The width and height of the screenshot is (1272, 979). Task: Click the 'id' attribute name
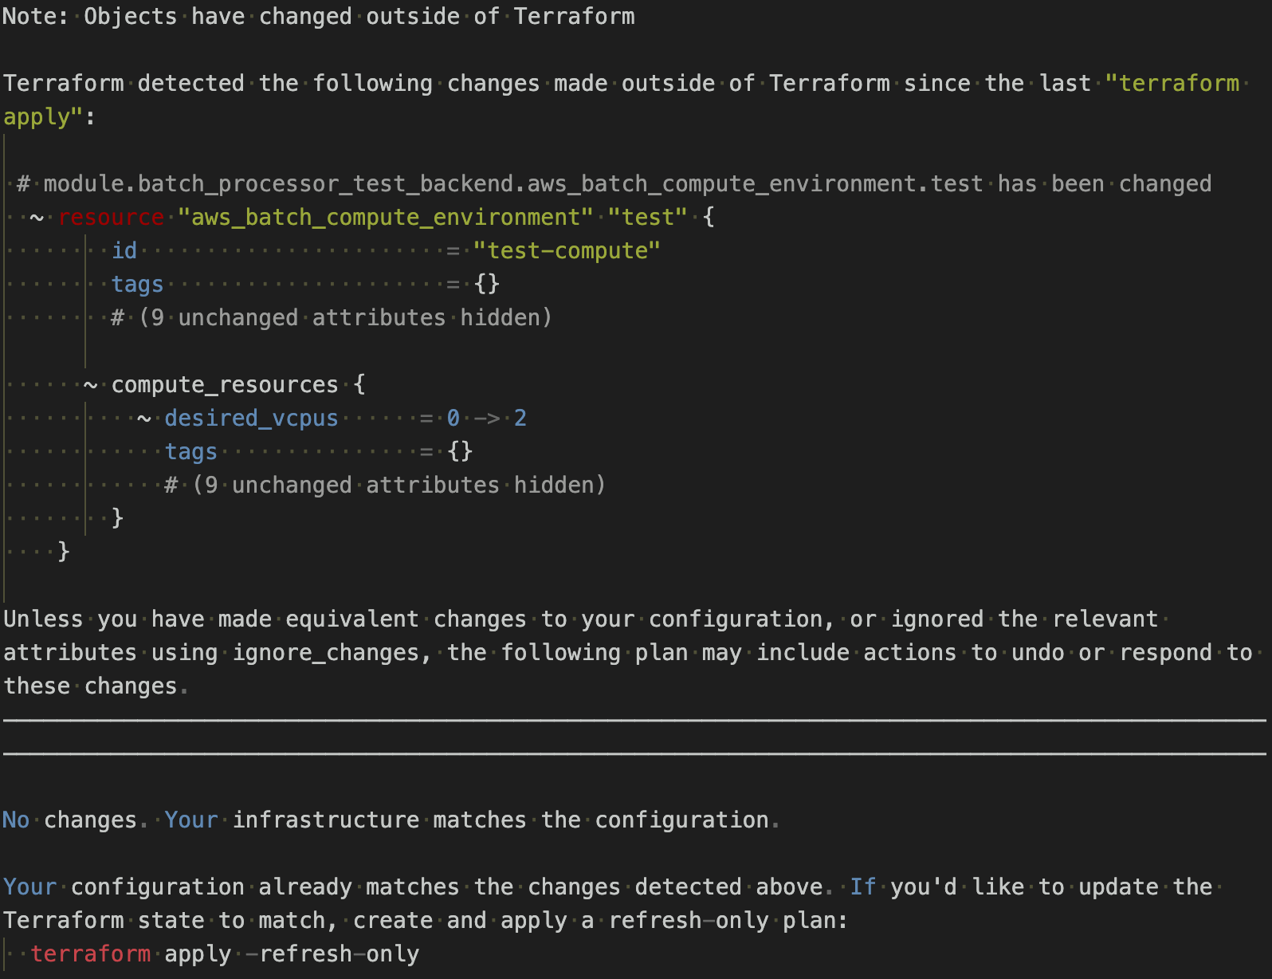click(x=124, y=250)
